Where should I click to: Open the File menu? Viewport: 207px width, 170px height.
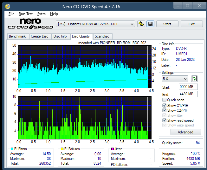pos(11,14)
